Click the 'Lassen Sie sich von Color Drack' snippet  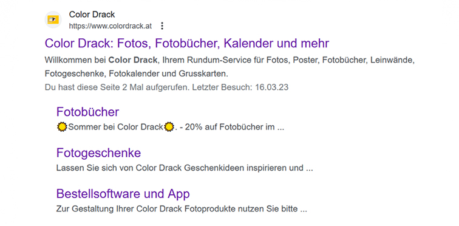coord(185,168)
